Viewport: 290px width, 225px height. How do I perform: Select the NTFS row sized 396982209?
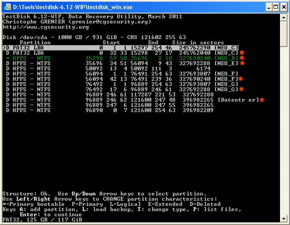110,110
